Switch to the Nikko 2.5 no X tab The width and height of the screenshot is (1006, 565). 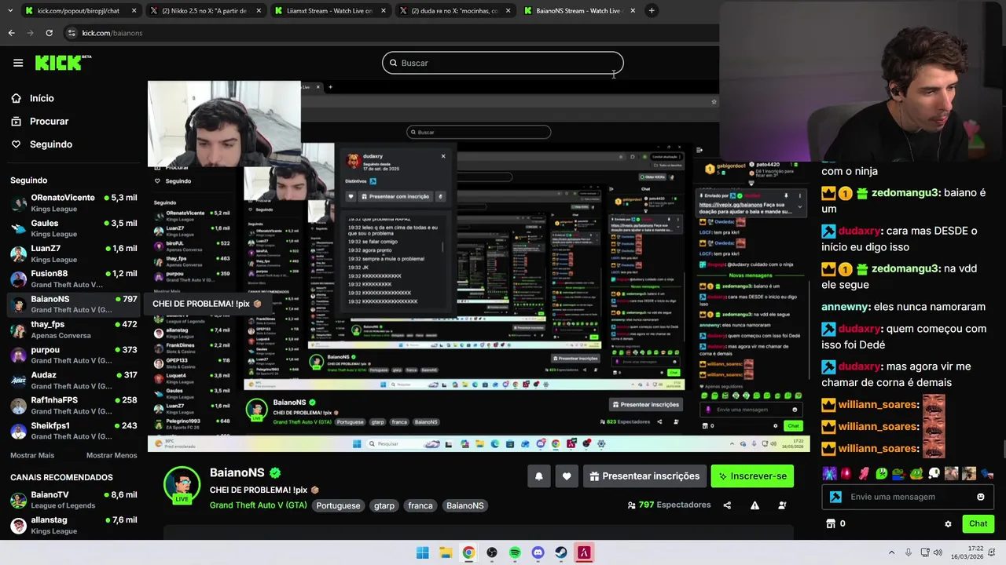coord(204,11)
